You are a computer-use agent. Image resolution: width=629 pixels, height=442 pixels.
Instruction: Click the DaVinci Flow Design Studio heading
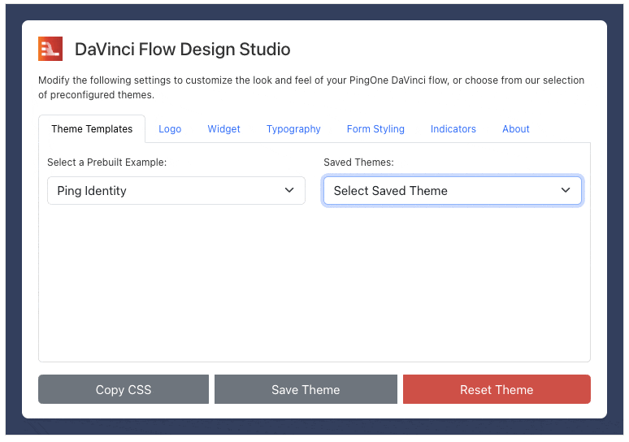click(x=183, y=50)
